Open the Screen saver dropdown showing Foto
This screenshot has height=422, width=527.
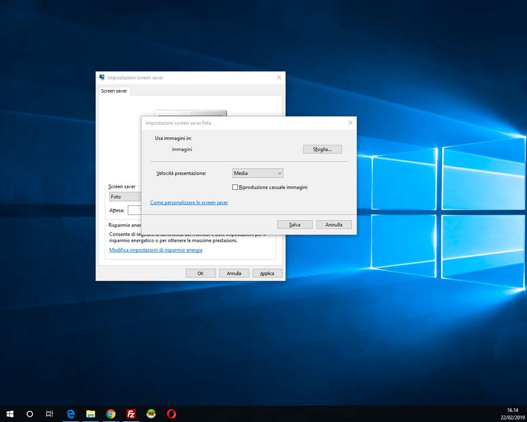click(x=125, y=196)
